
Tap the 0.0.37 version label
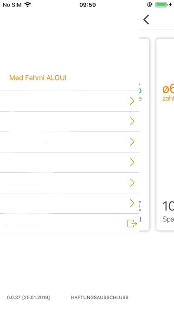(28, 297)
